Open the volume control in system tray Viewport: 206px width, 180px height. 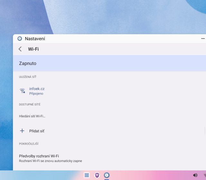tap(195, 175)
